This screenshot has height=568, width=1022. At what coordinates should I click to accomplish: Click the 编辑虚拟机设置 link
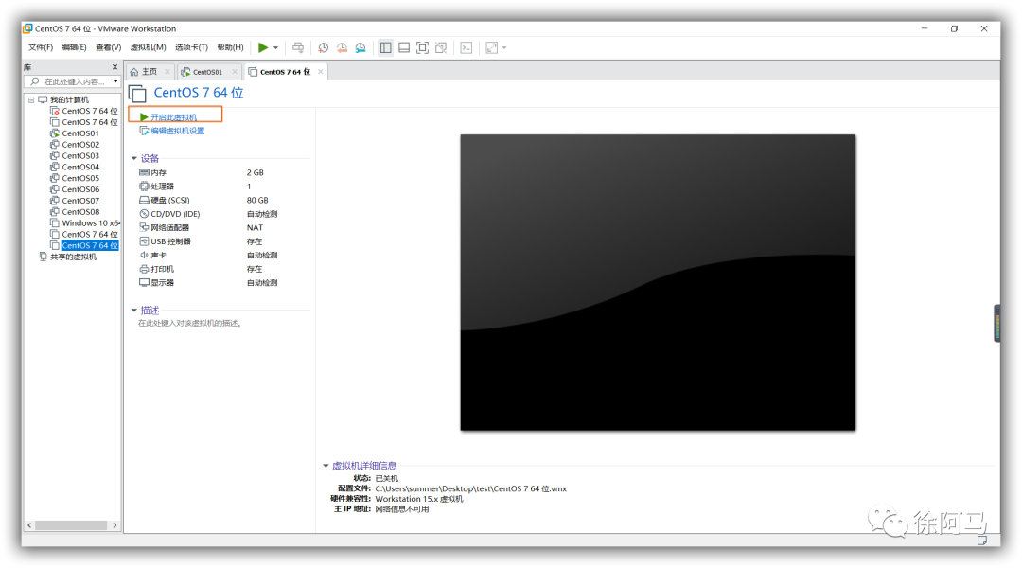pos(177,131)
